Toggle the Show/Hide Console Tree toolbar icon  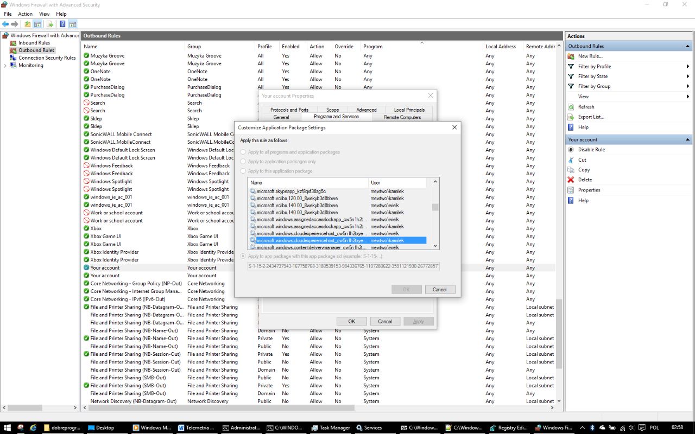(x=37, y=23)
